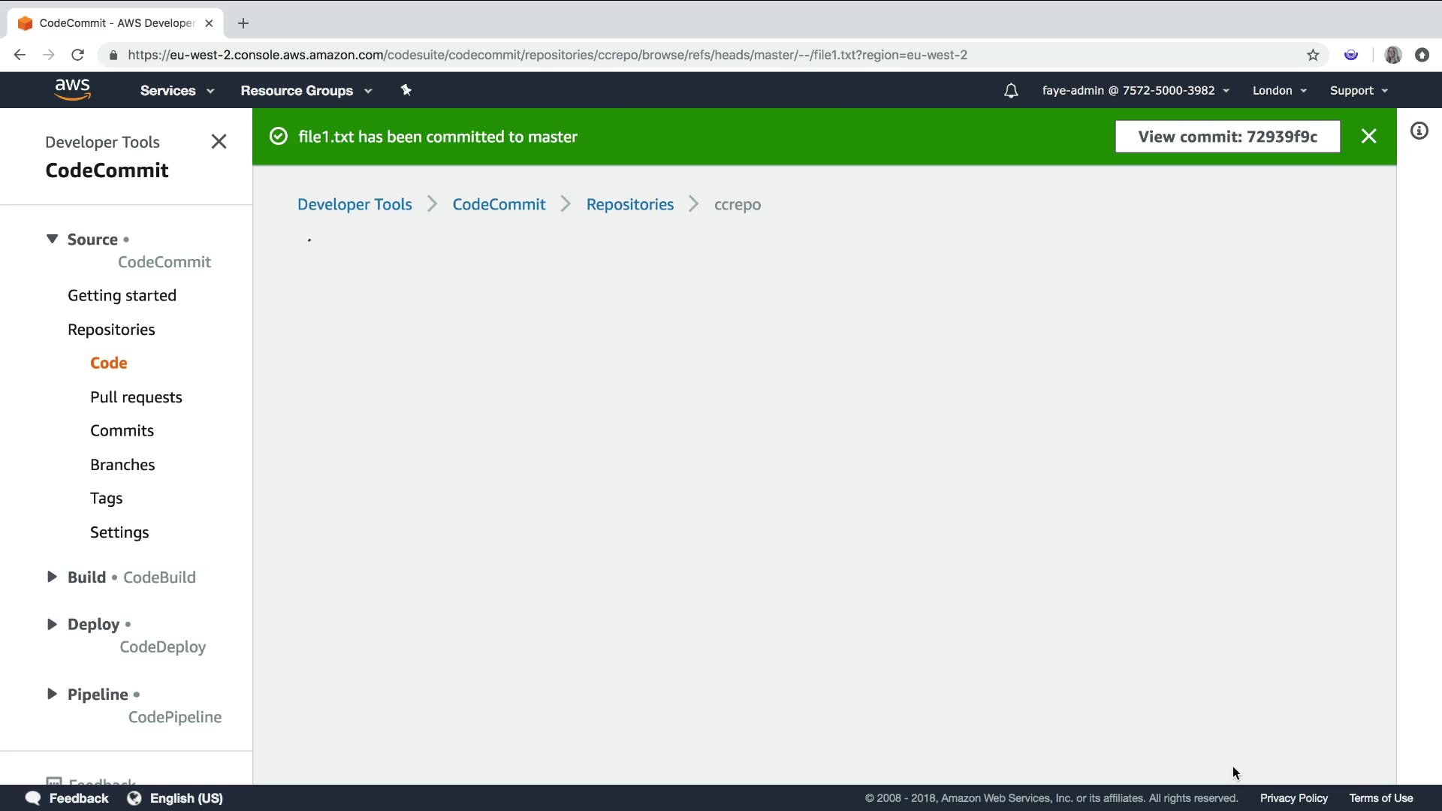Expand the Build CodeBuild section
Screen dimensions: 1442x811
coord(52,577)
